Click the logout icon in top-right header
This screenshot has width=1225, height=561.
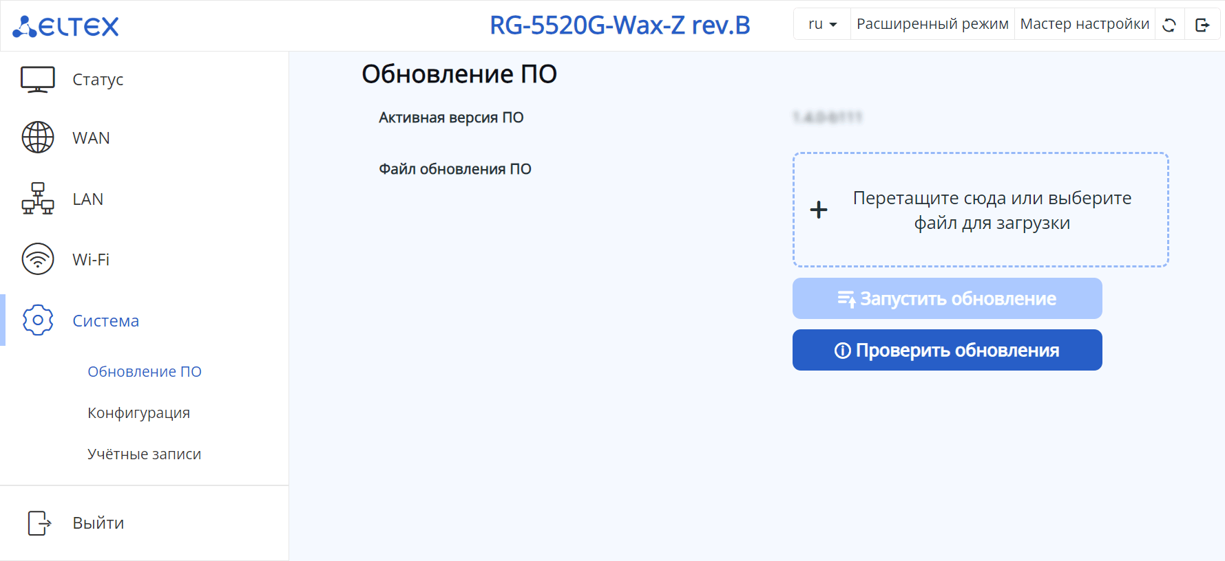pyautogui.click(x=1202, y=25)
